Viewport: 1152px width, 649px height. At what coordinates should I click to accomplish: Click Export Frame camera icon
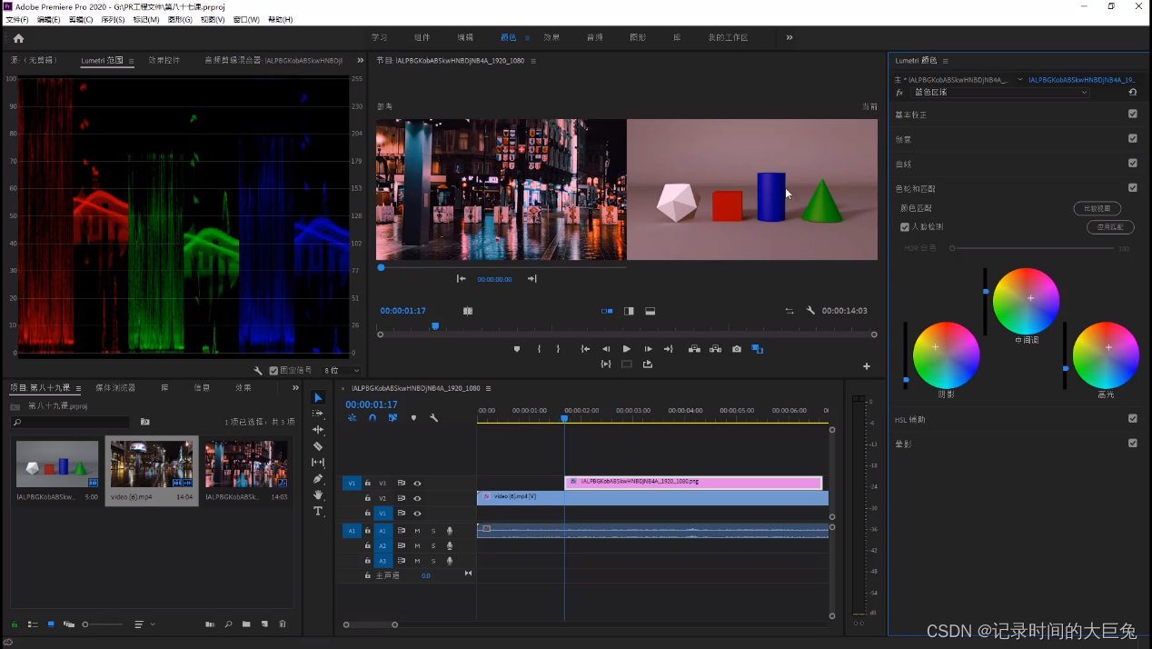737,349
